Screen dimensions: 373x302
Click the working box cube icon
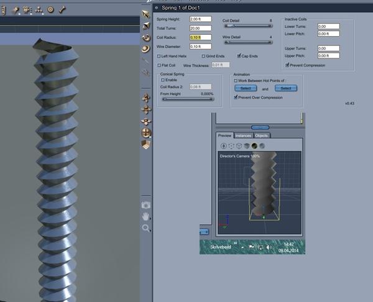point(146,144)
